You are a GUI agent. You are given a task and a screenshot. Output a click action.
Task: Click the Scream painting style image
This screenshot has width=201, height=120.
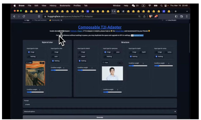click(35, 73)
